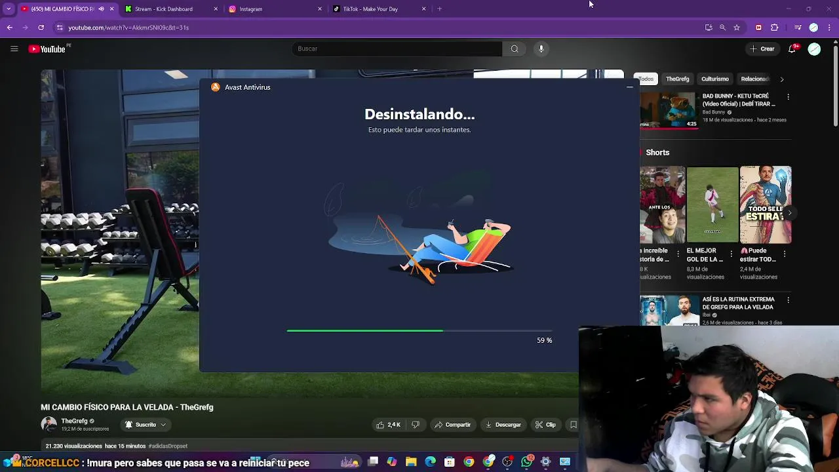Image resolution: width=839 pixels, height=472 pixels.
Task: Open Windows Settings gear in taskbar
Action: 545,462
